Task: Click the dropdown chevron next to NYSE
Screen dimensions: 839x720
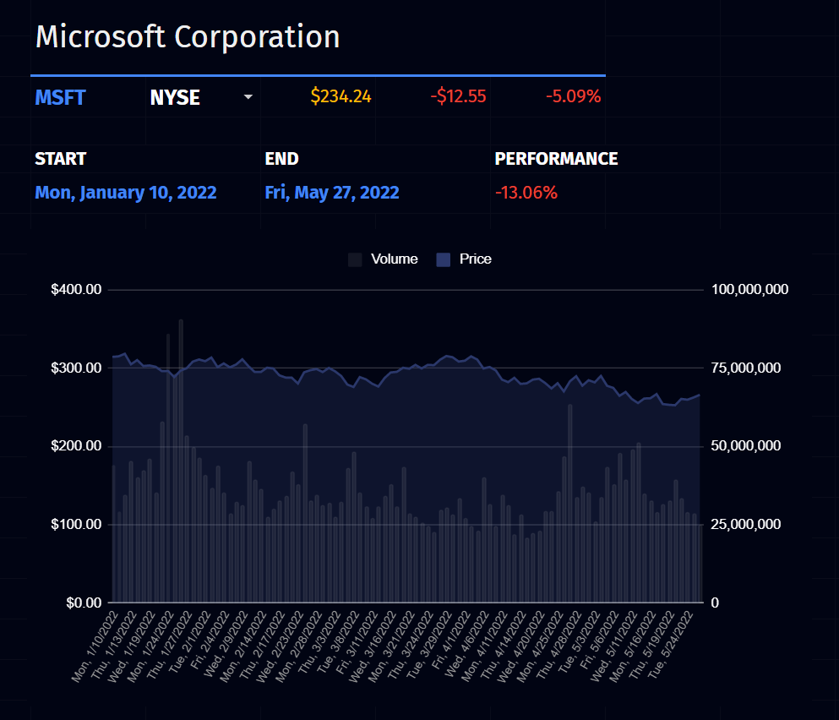Action: pos(248,97)
